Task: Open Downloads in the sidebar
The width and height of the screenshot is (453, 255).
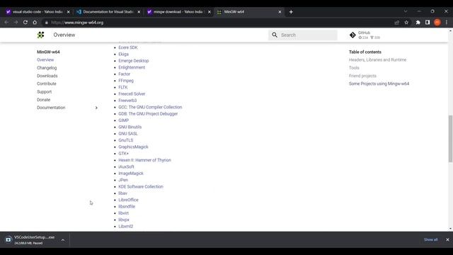Action: (x=47, y=76)
